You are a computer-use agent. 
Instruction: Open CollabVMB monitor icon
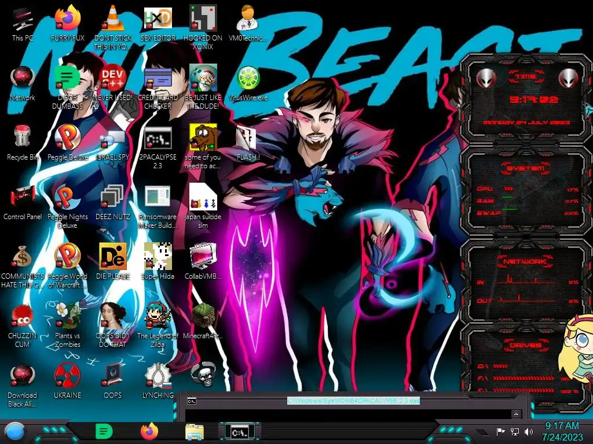[203, 262]
